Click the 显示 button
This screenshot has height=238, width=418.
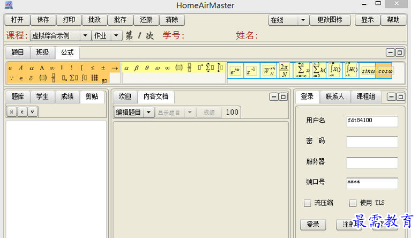pos(367,20)
